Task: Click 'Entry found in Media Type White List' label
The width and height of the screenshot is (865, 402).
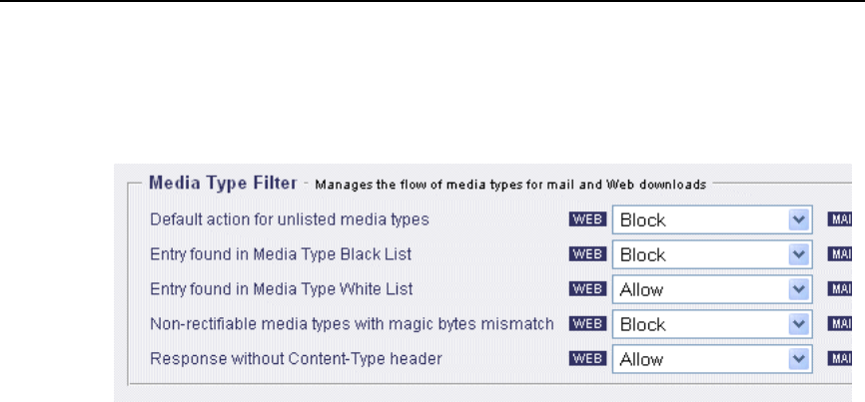Action: point(282,289)
